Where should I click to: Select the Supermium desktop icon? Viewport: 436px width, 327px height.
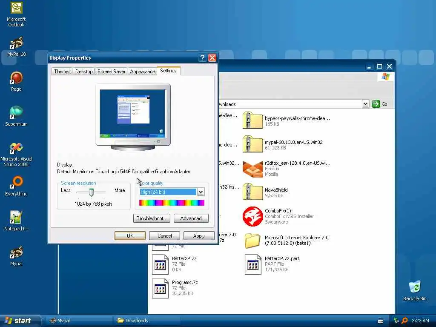tap(16, 117)
